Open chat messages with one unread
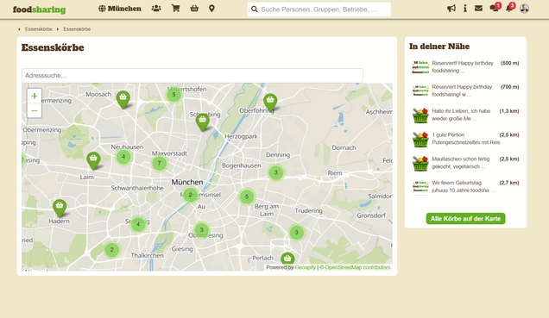Screen dimensions: 549x318 coord(495,8)
